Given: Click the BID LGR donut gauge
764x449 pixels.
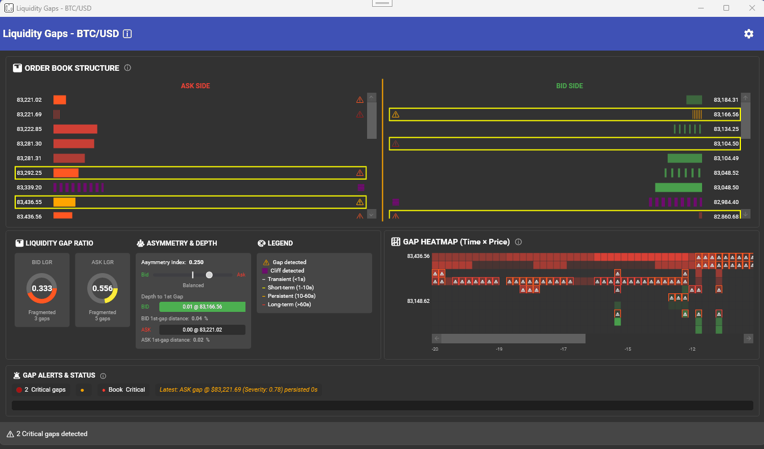Looking at the screenshot, I should pyautogui.click(x=42, y=288).
